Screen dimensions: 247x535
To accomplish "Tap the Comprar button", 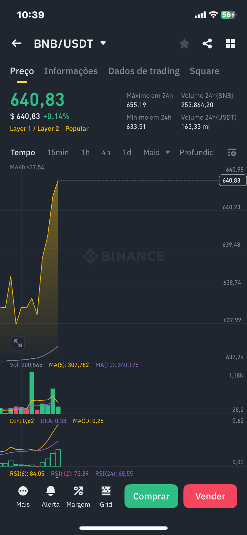I will point(151,496).
